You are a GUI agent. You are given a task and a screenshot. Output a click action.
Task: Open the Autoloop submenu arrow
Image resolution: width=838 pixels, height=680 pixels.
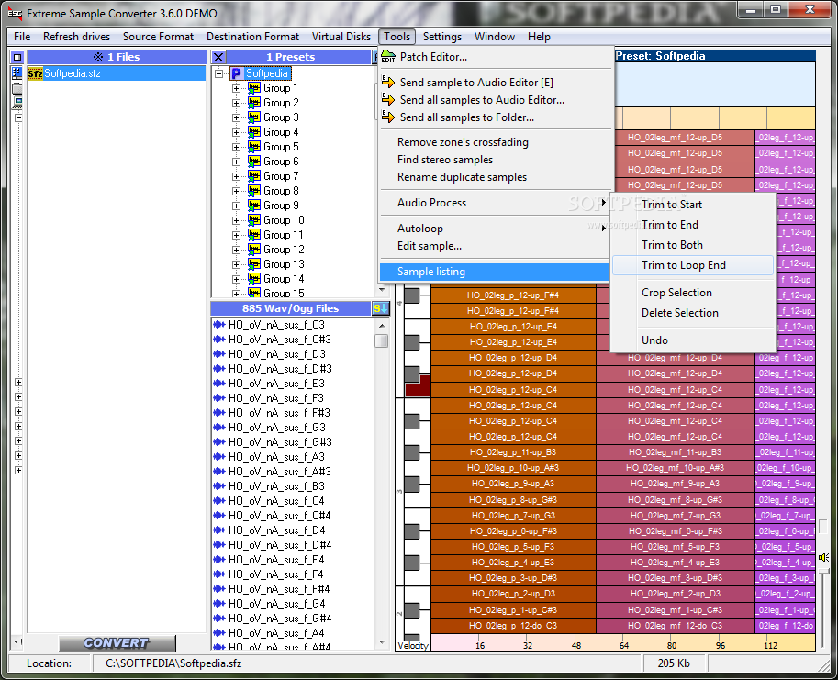(x=604, y=229)
